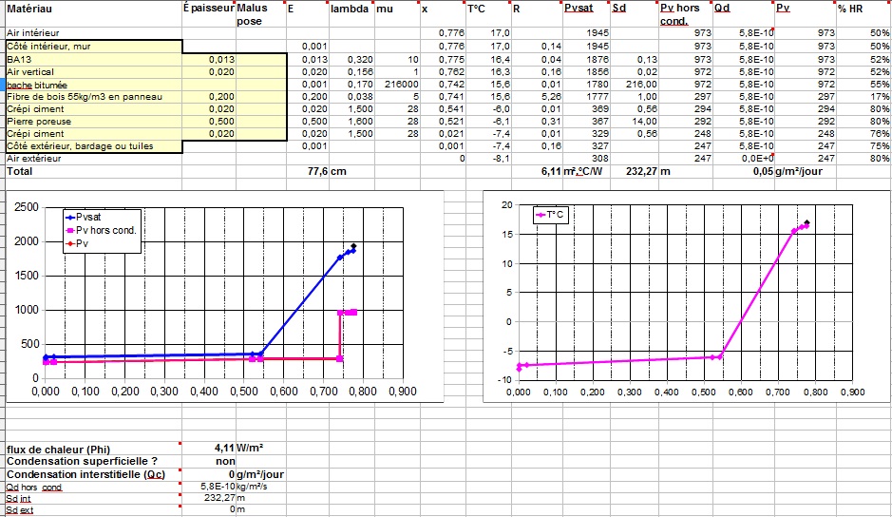The height and width of the screenshot is (517, 892).
Task: Click the 'Pvsat' legend entry in pressure chart
Action: coord(84,217)
